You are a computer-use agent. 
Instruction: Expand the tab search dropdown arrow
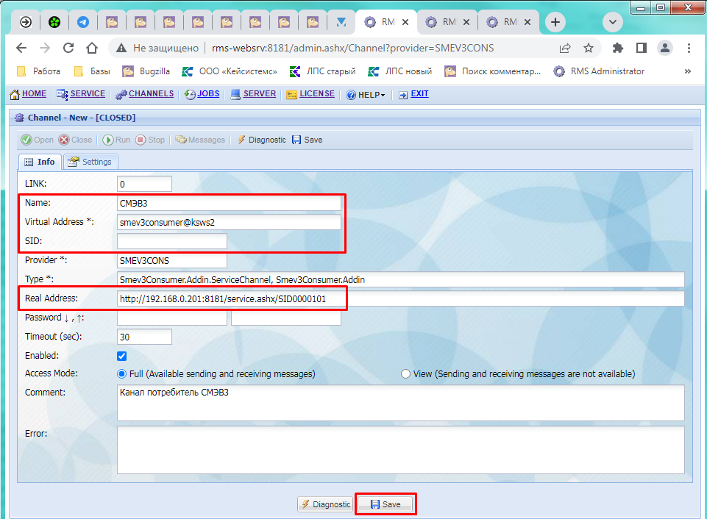tap(613, 22)
